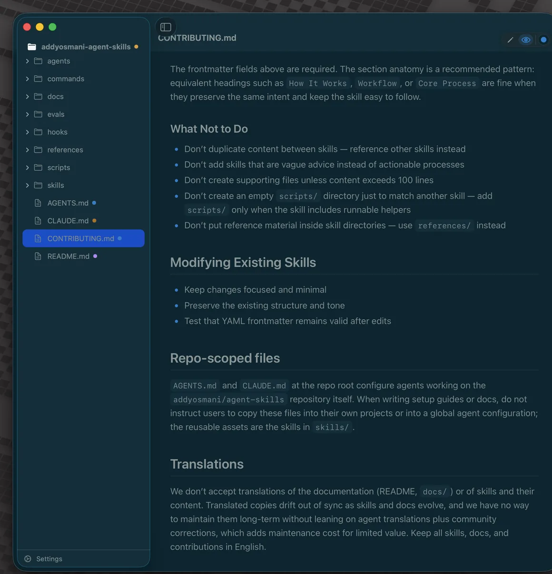Expand the scripts folder chevron

point(27,167)
